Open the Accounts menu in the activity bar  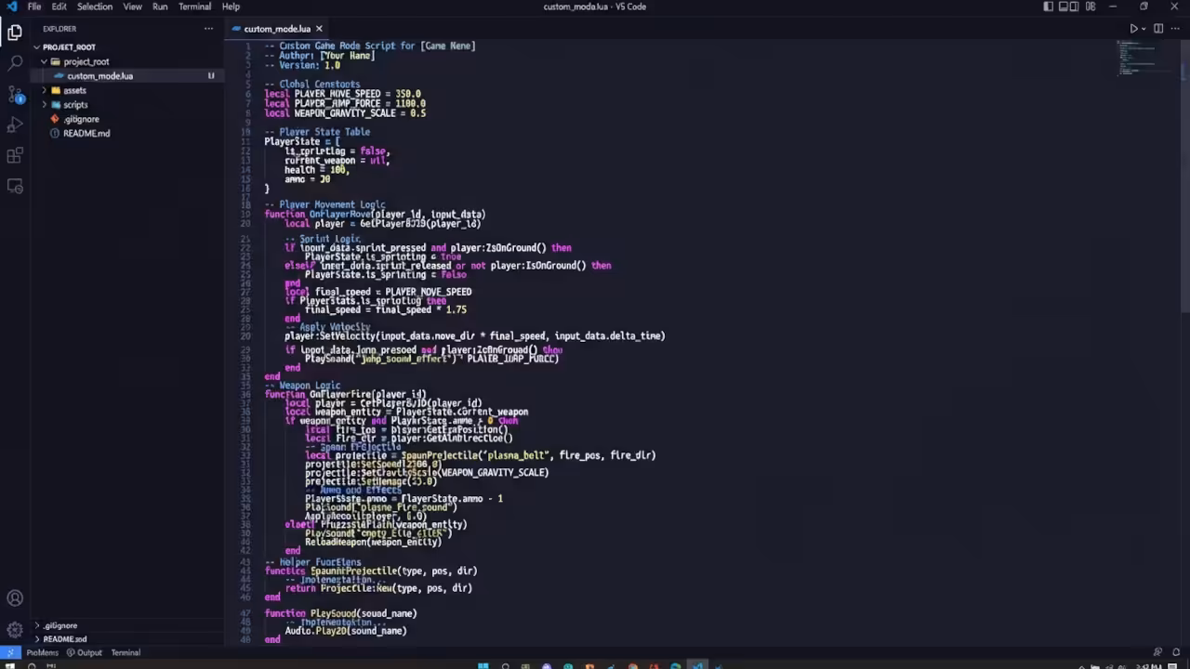tap(15, 598)
